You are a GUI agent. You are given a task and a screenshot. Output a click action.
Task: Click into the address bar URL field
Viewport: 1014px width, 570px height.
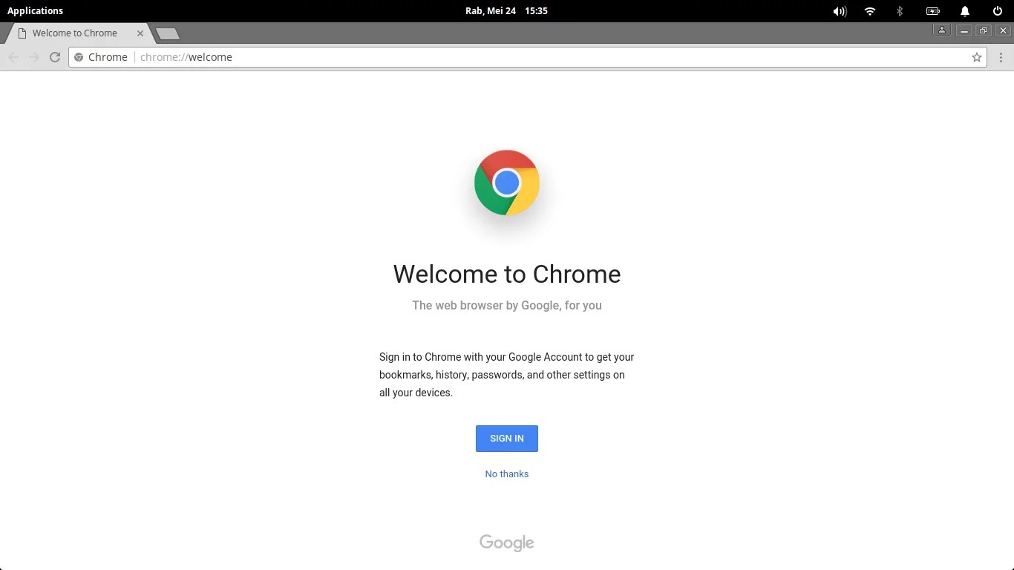[x=520, y=57]
